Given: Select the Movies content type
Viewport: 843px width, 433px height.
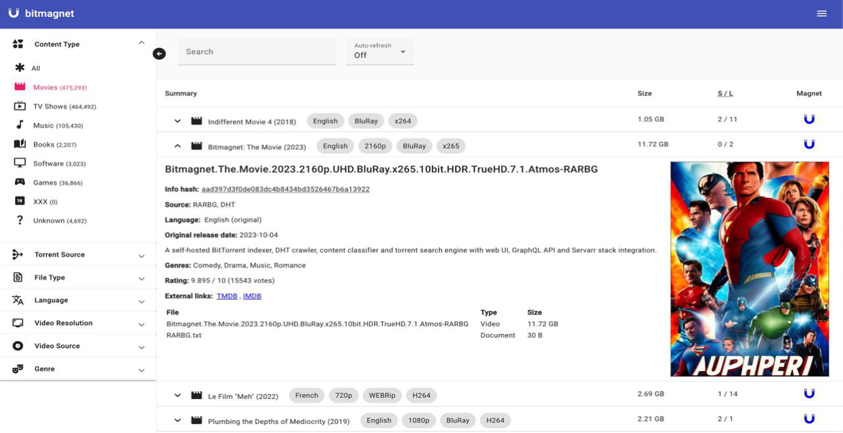Looking at the screenshot, I should pos(60,88).
